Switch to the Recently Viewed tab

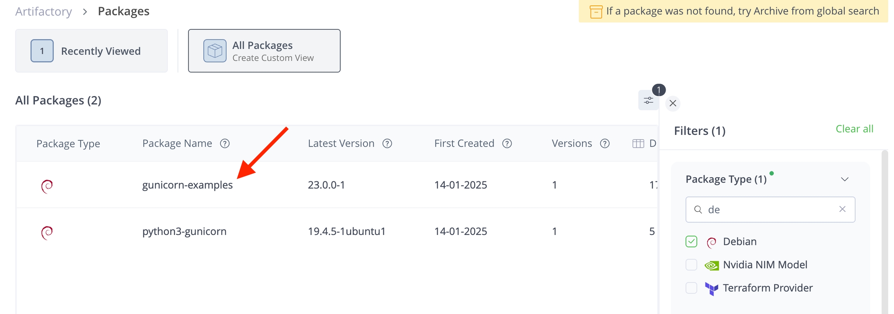point(92,51)
